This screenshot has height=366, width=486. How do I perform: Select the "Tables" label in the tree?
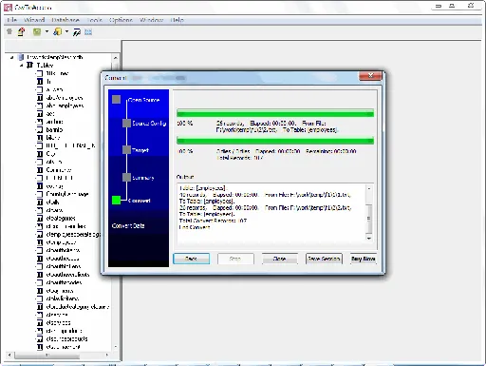tap(45, 66)
